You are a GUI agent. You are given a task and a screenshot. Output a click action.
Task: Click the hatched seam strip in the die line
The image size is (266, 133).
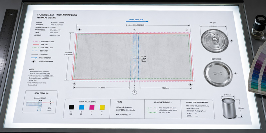tap(135, 57)
